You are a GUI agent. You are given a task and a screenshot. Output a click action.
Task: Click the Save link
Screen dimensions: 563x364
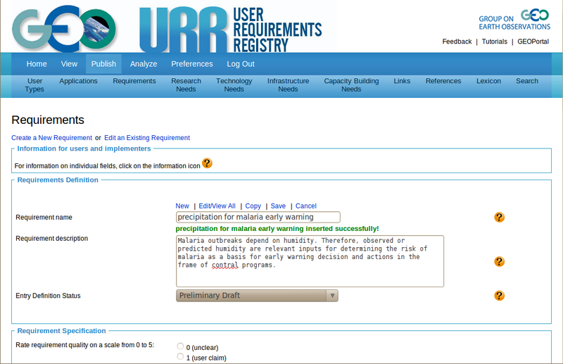click(x=278, y=206)
